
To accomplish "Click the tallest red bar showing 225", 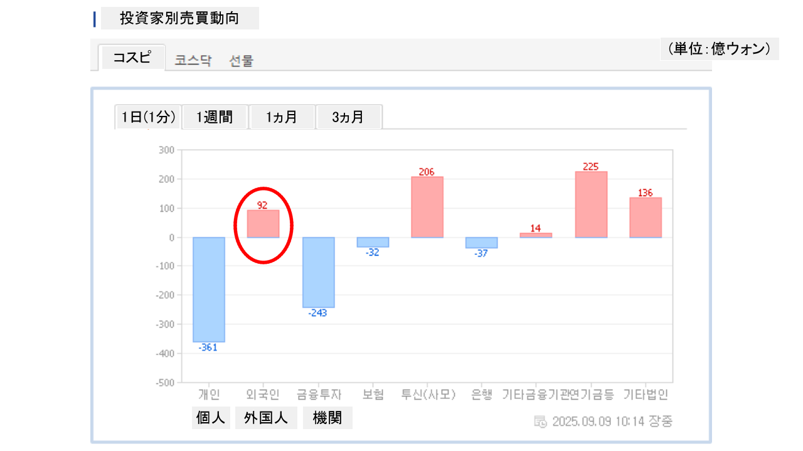I will pos(591,204).
